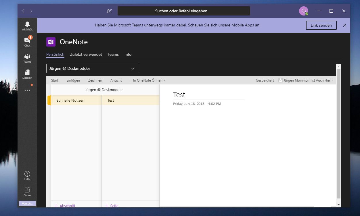This screenshot has width=360, height=216.
Task: Minimize the Teams window
Action: click(319, 11)
